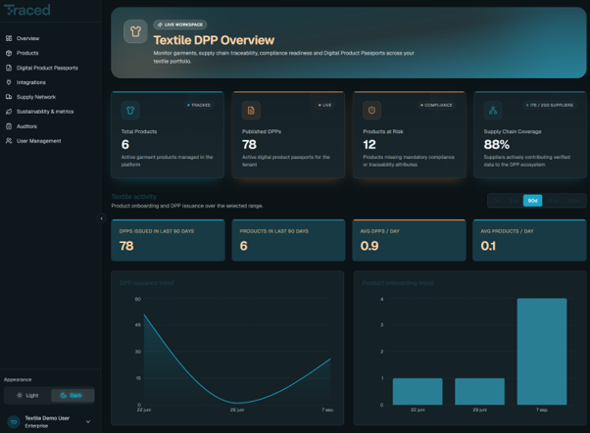
Task: Click the shield icon on Products at Risk card
Action: (371, 111)
